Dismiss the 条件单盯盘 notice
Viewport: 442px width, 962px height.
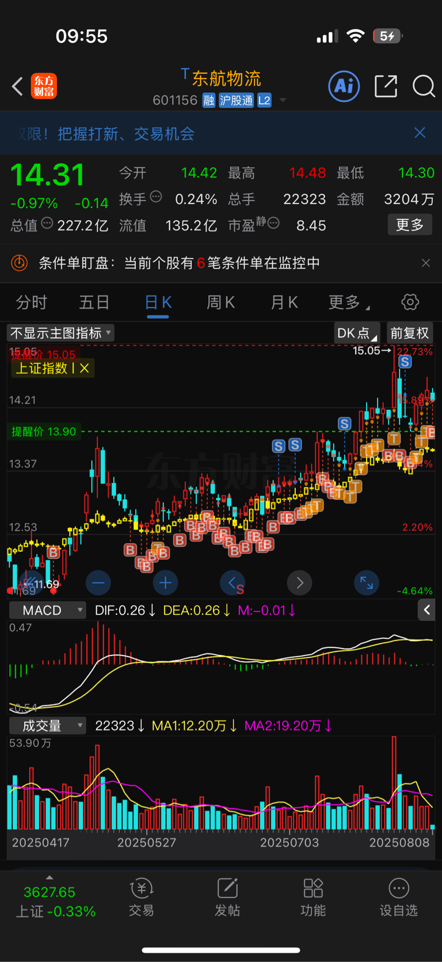point(426,263)
